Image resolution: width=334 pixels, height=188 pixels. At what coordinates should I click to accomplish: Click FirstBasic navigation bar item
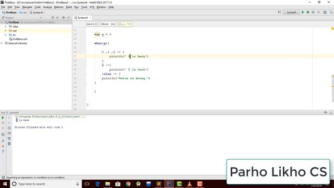(x=9, y=13)
